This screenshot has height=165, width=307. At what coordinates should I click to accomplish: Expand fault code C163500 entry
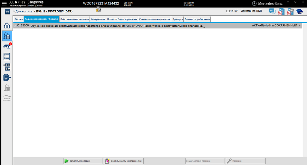(x=15, y=26)
